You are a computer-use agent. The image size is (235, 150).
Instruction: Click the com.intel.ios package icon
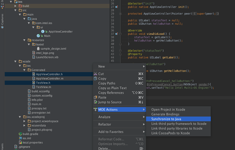[x=34, y=23]
